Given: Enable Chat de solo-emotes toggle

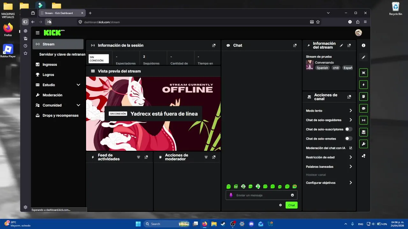Looking at the screenshot, I should 349,139.
